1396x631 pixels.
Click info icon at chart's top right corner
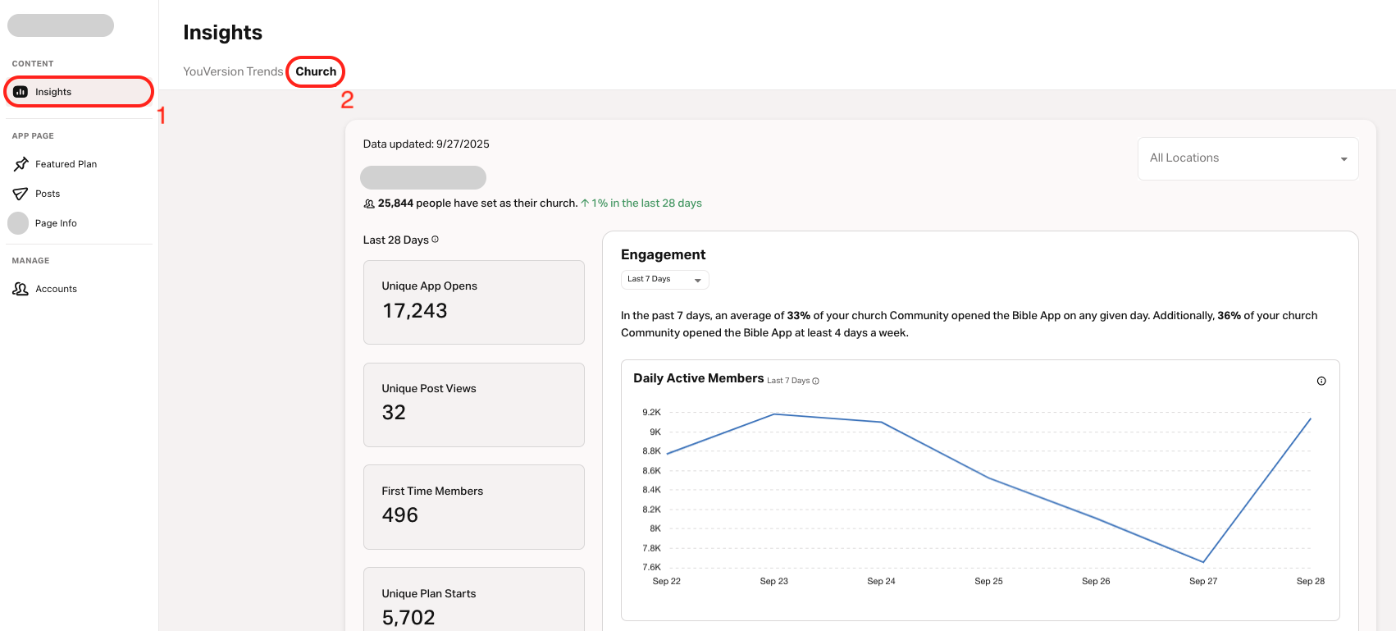point(1321,381)
